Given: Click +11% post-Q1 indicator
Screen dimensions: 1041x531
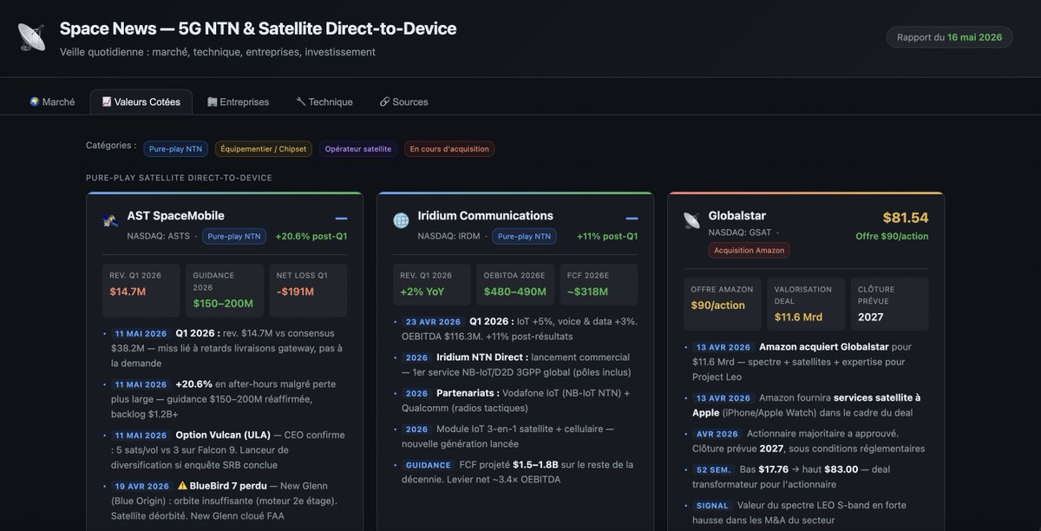Looking at the screenshot, I should pyautogui.click(x=607, y=236).
